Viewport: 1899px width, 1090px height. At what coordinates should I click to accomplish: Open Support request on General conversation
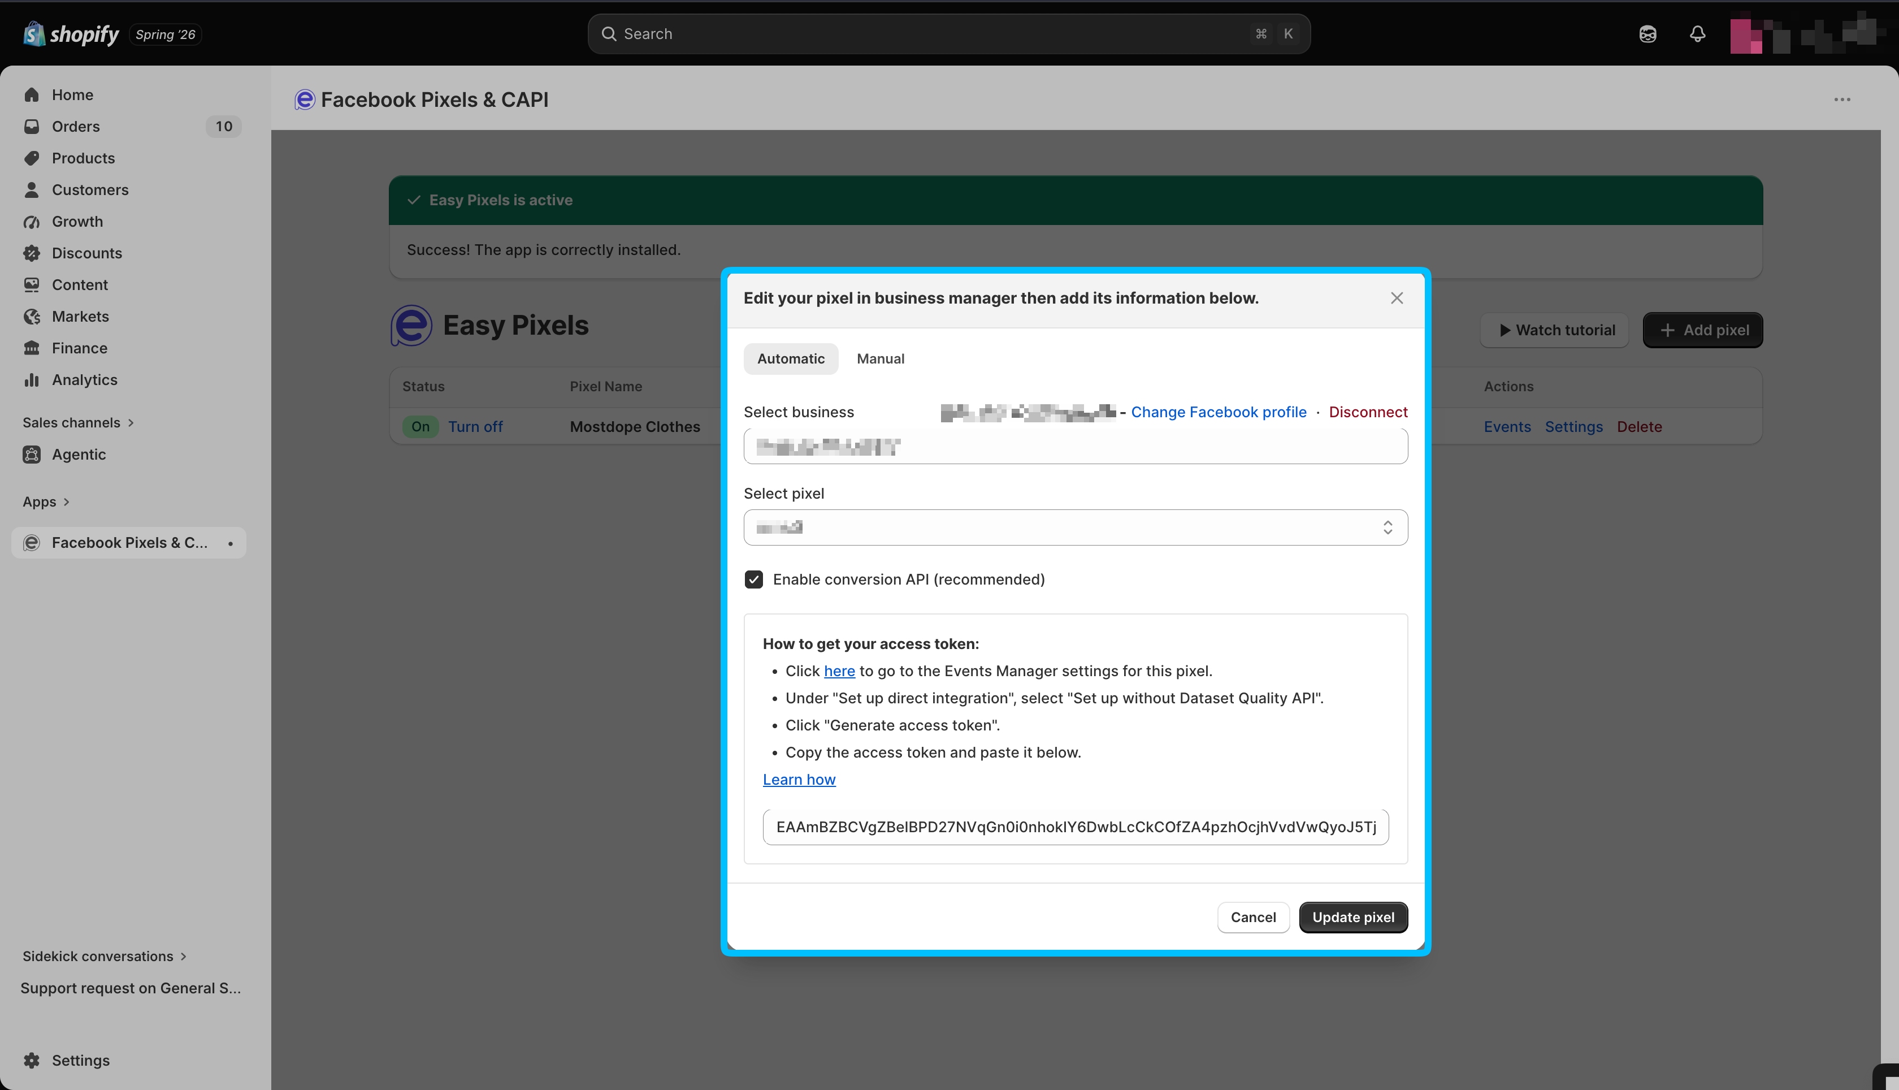coord(130,988)
